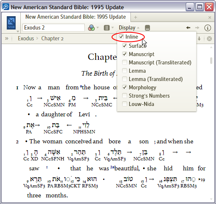Uncheck the Surface option
Screen dimensions: 216x204
pos(125,46)
